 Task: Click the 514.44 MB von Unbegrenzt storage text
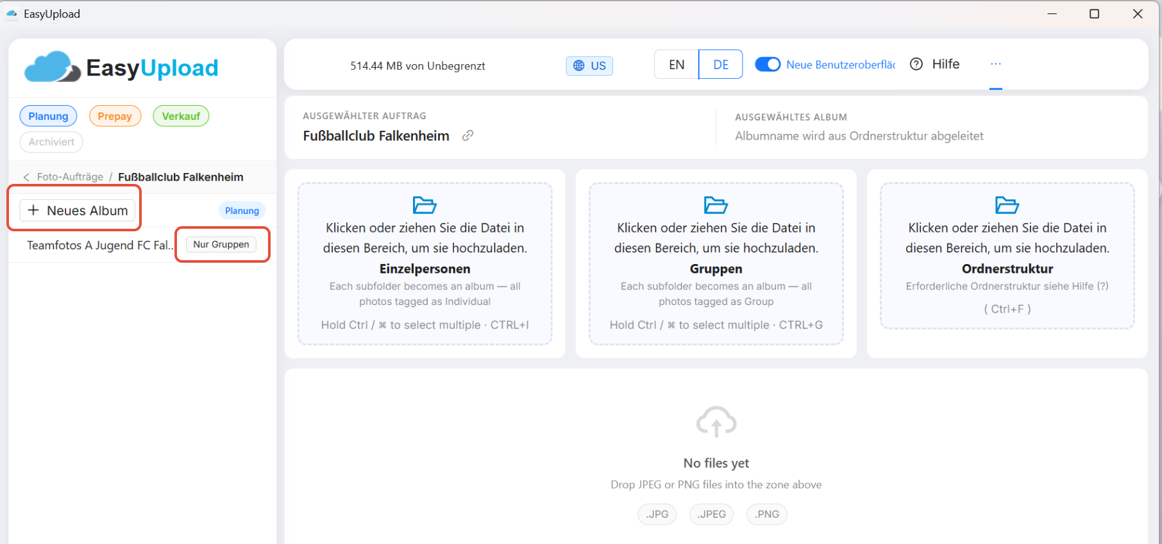[x=417, y=65]
